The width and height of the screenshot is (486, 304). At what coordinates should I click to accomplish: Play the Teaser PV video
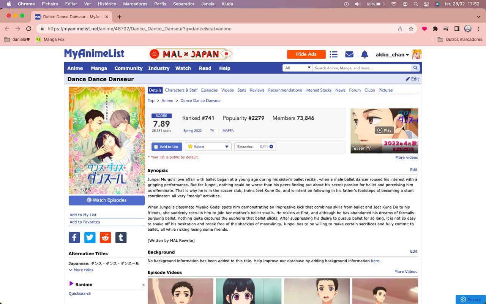(384, 130)
